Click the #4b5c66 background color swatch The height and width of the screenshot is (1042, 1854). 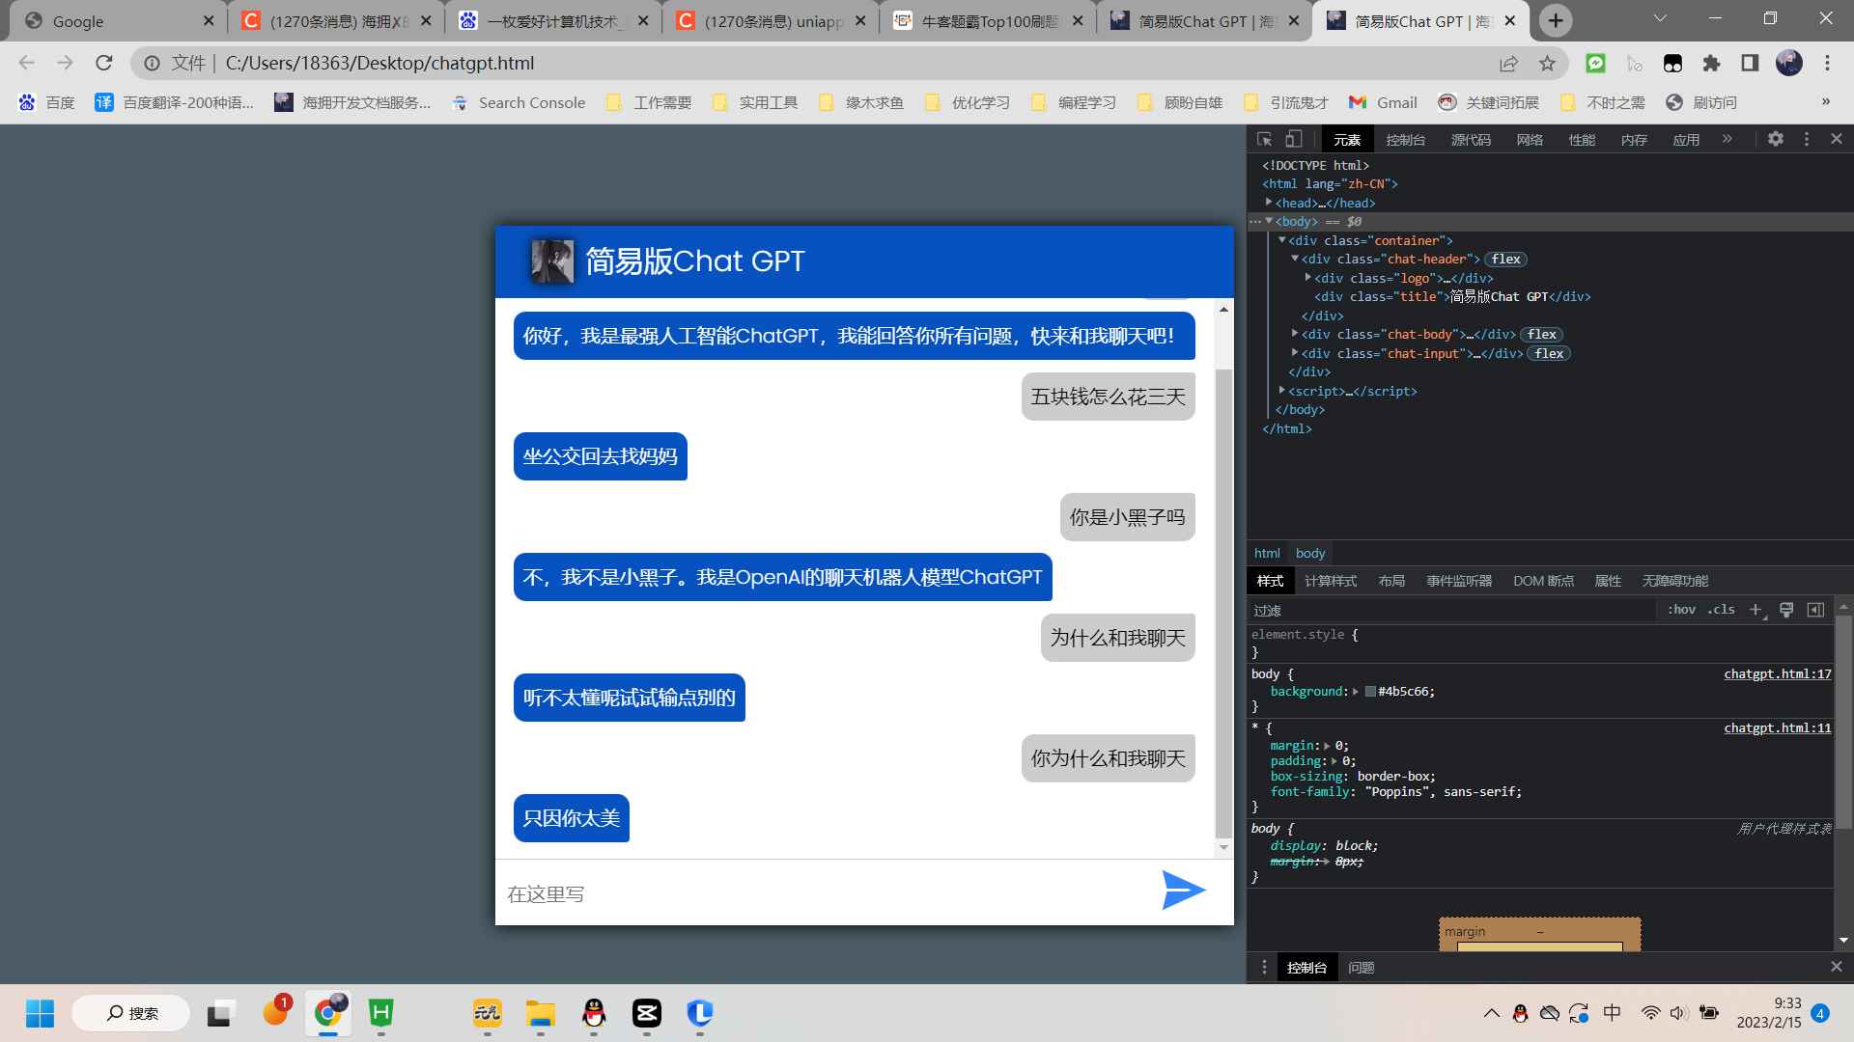tap(1370, 692)
